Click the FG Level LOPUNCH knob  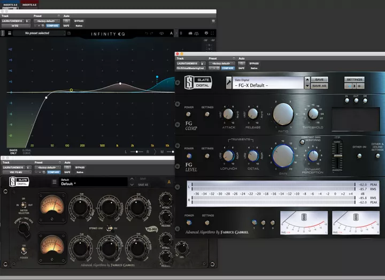coord(229,156)
